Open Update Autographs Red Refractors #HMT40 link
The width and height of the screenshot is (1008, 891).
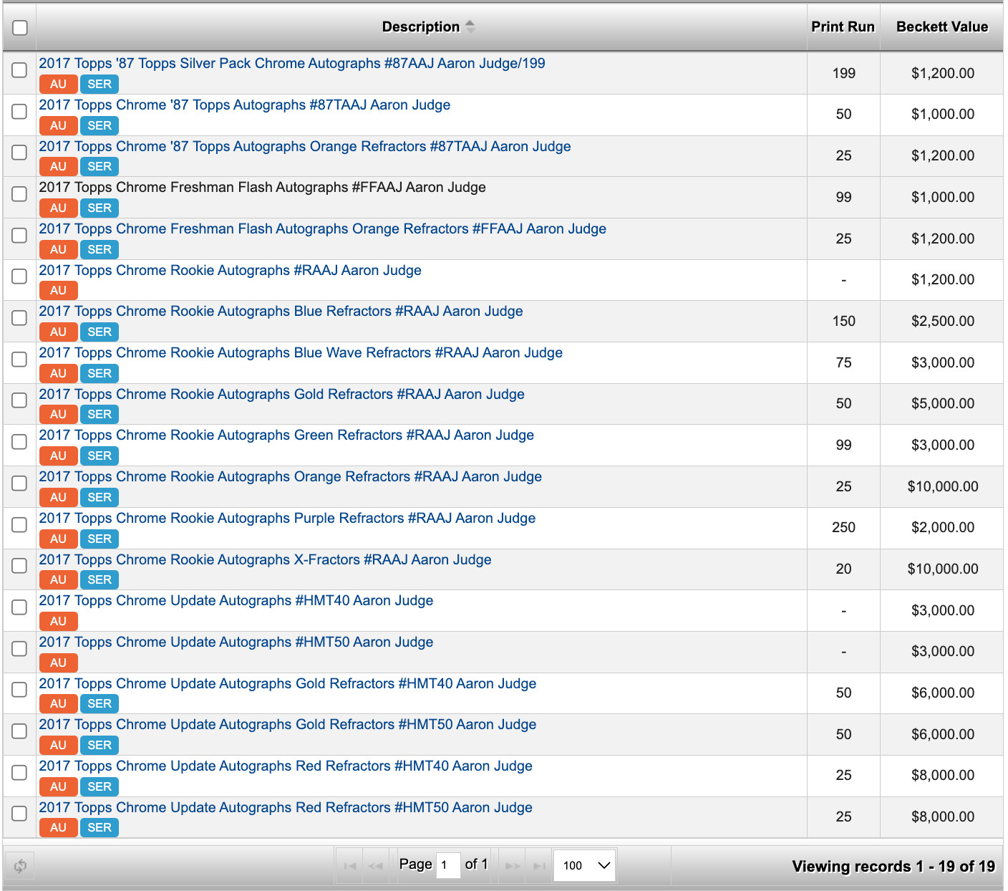click(286, 766)
